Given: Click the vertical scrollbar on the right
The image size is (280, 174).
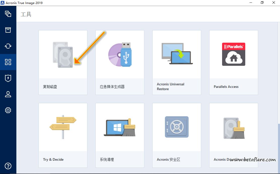Looking at the screenshot, I should click(278, 148).
